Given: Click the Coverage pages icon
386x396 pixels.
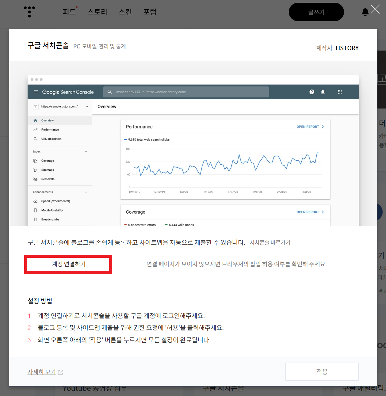Looking at the screenshot, I should coord(35,161).
